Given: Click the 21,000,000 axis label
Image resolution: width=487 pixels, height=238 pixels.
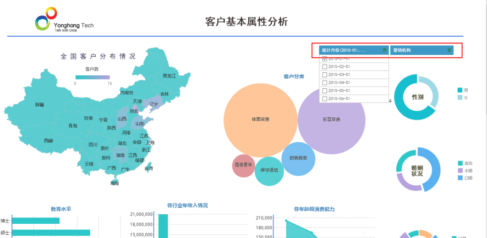Looking at the screenshot, I should pyautogui.click(x=141, y=214).
